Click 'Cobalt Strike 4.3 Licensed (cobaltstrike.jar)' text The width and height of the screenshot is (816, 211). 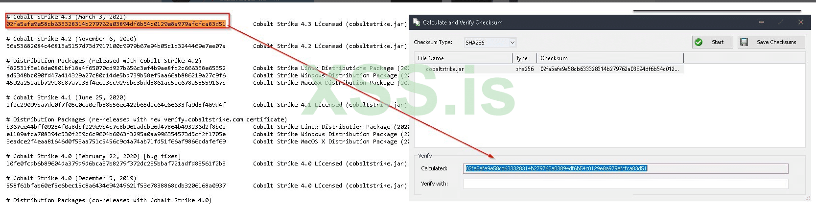pyautogui.click(x=330, y=24)
